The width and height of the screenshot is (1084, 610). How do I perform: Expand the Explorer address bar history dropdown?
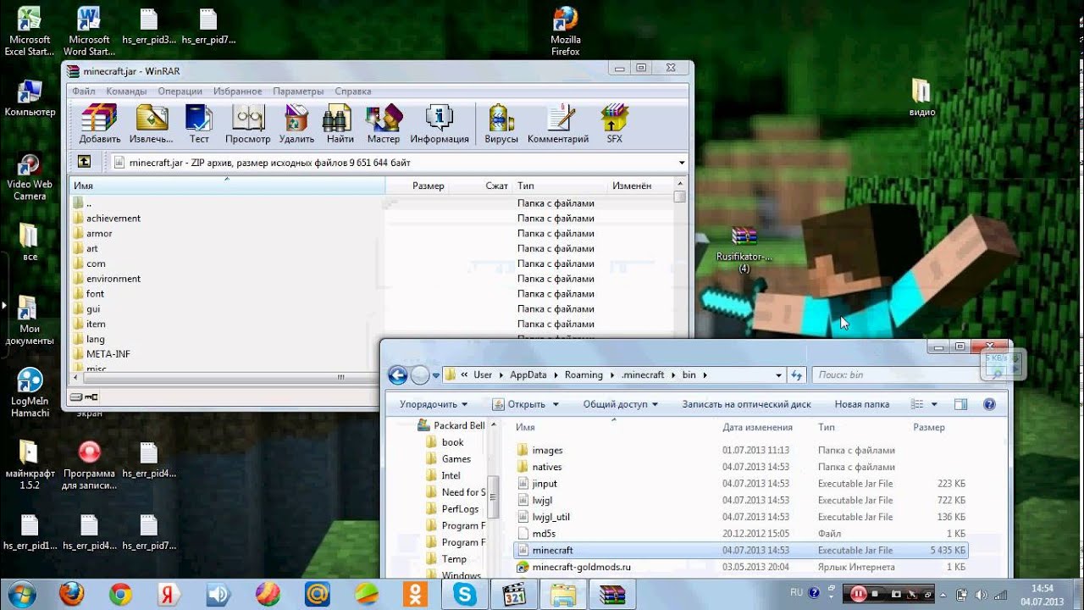coord(780,374)
